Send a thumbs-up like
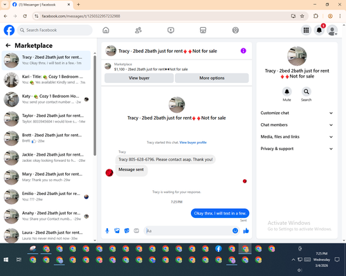 [x=246, y=231]
